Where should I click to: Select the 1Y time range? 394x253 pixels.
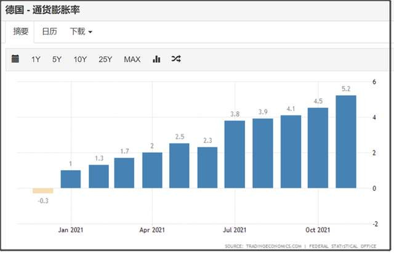tap(36, 60)
